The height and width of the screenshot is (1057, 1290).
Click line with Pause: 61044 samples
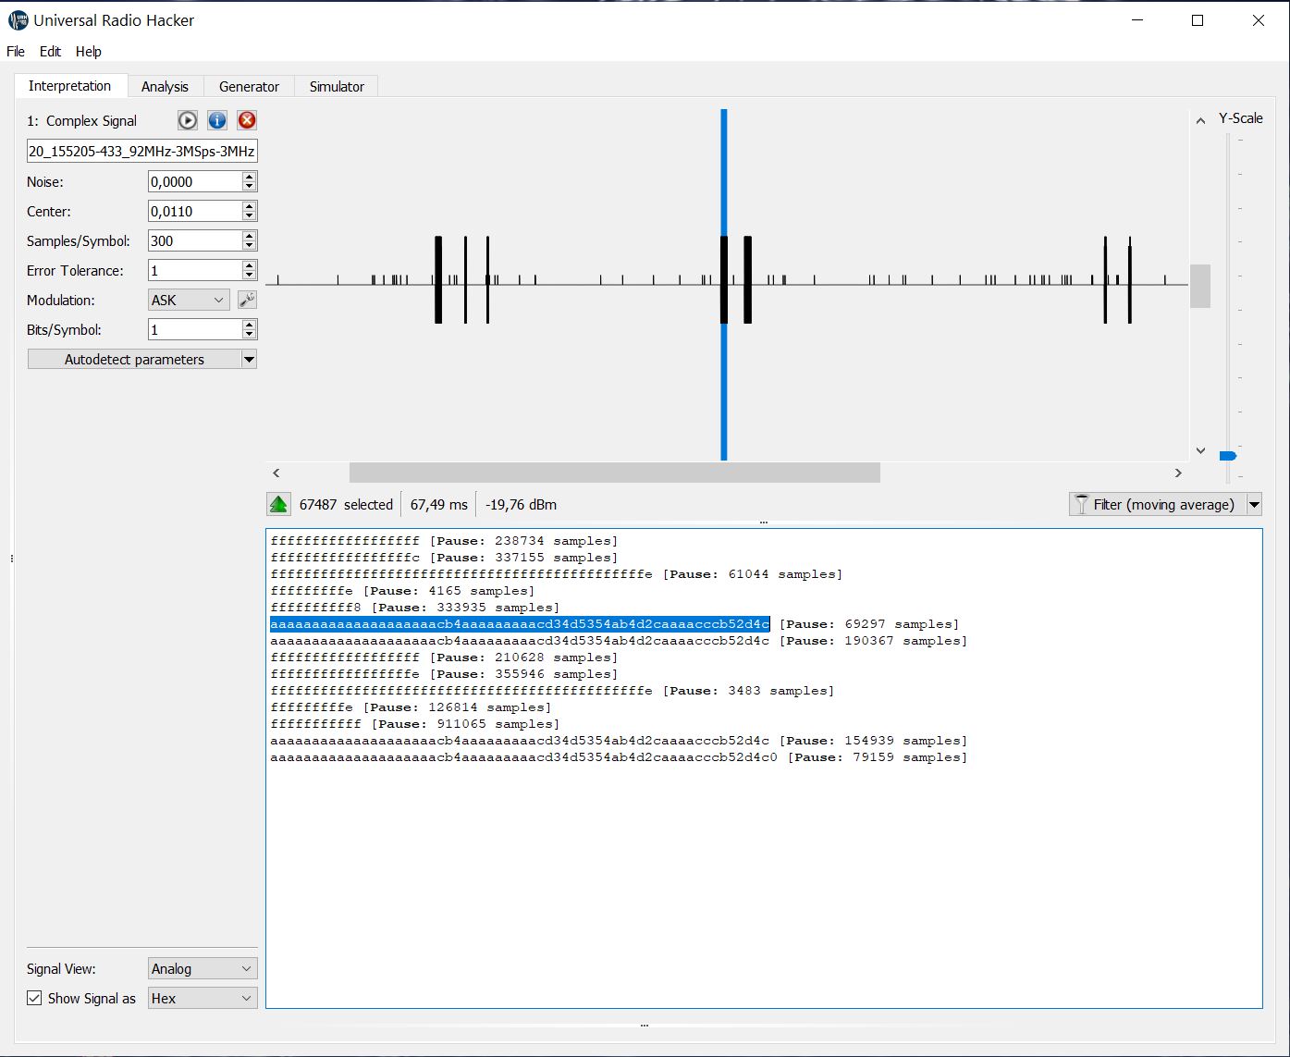[x=557, y=574]
